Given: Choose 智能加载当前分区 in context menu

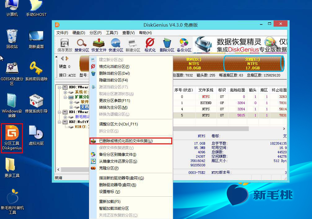Looking at the screenshot, I should click(x=131, y=208).
